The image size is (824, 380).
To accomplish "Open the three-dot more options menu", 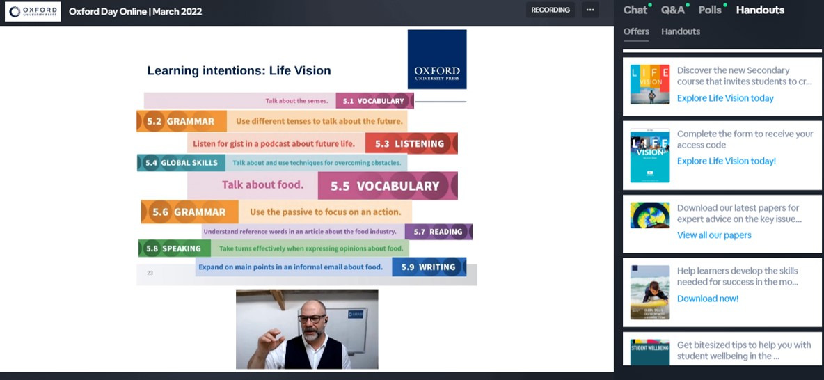I will [590, 10].
